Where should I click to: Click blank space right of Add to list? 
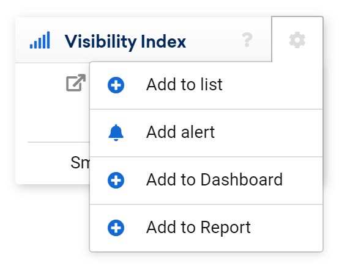[x=272, y=85]
